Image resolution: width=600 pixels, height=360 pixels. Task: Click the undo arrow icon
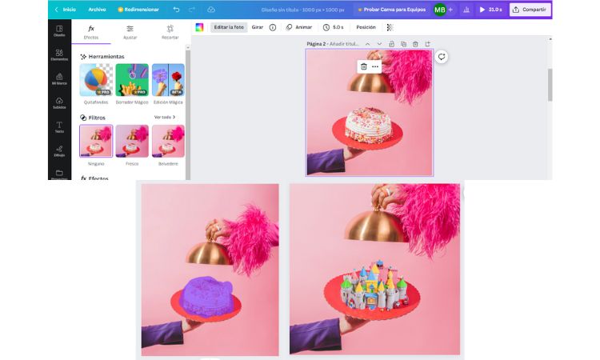click(176, 10)
